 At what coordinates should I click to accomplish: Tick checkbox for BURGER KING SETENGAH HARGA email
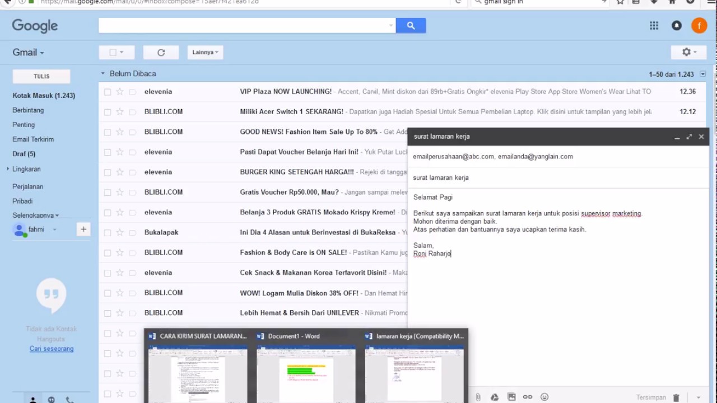(x=107, y=172)
